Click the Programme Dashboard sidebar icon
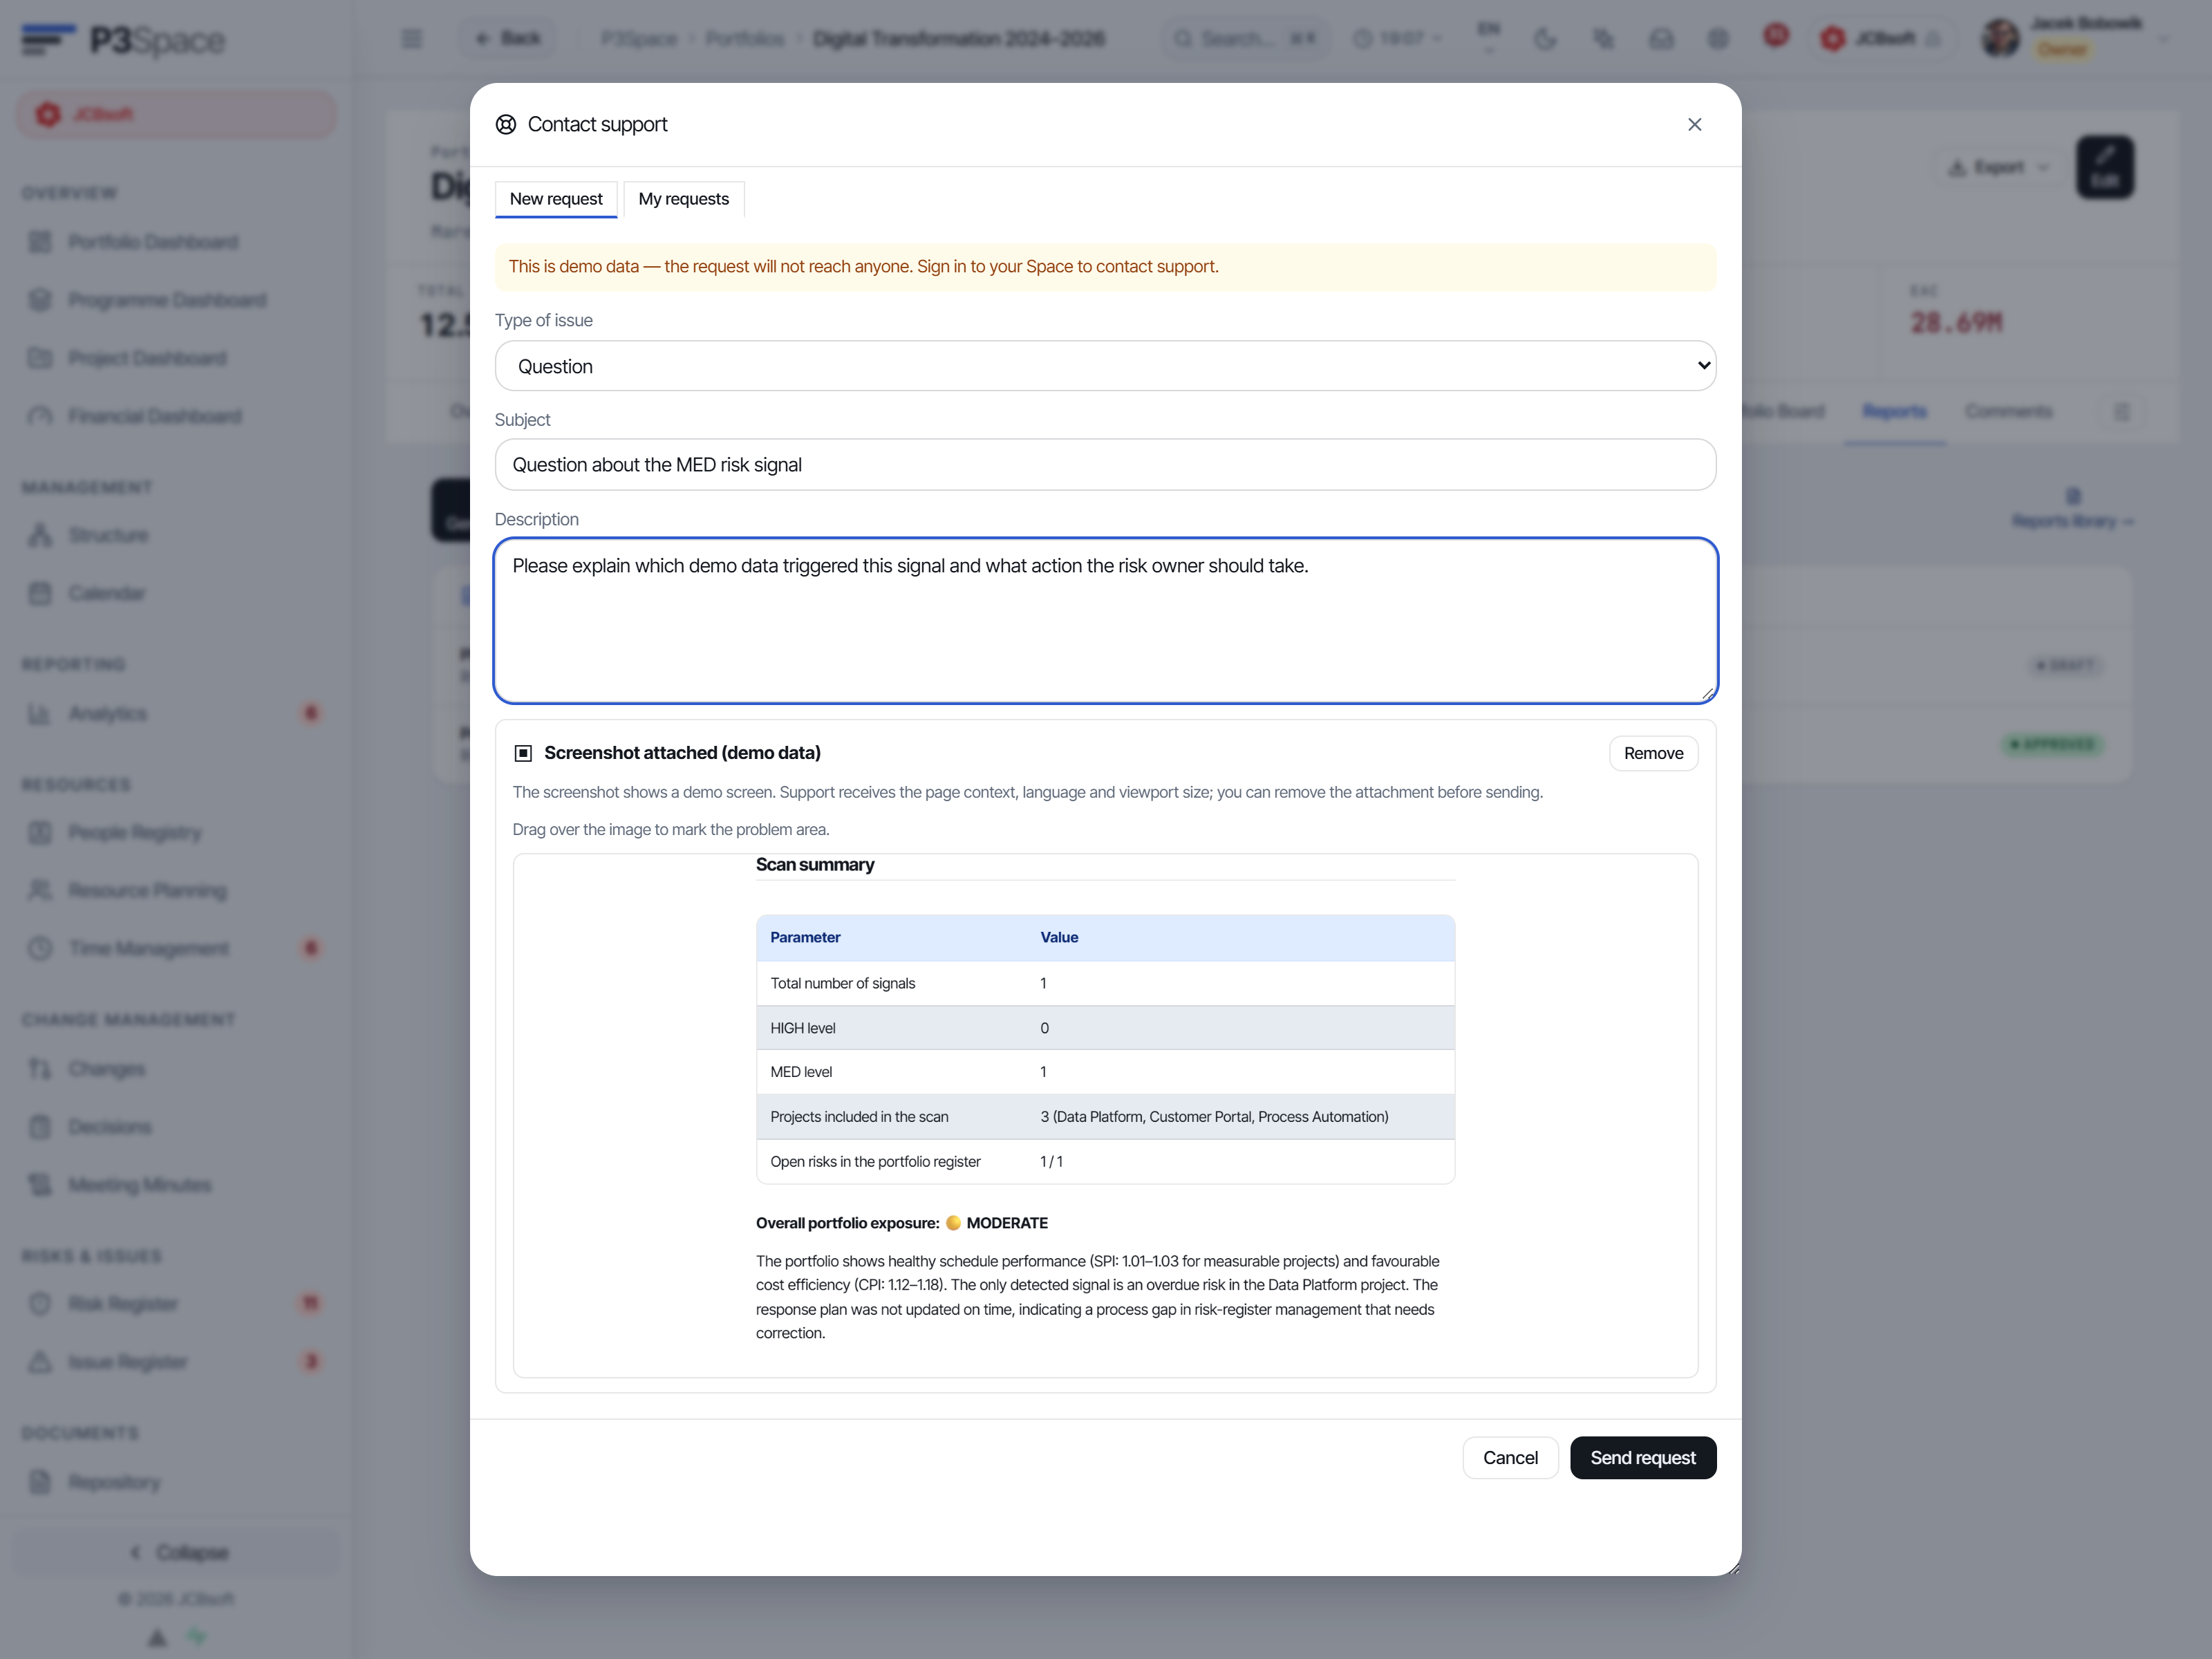This screenshot has width=2212, height=1659. tap(40, 300)
